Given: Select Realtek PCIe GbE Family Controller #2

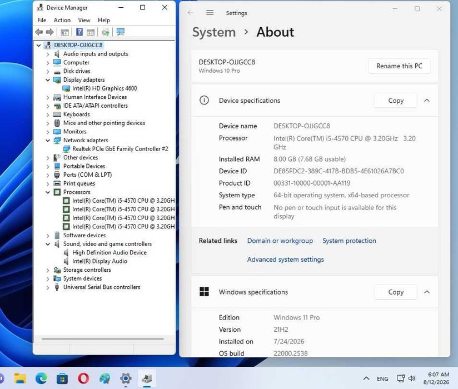Looking at the screenshot, I should (x=120, y=148).
